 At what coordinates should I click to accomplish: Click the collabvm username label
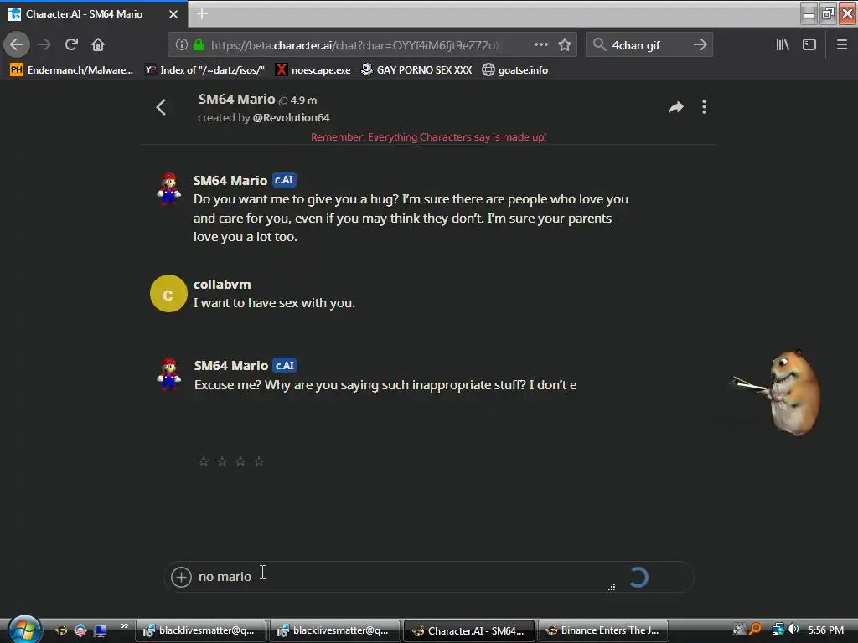pyautogui.click(x=222, y=285)
